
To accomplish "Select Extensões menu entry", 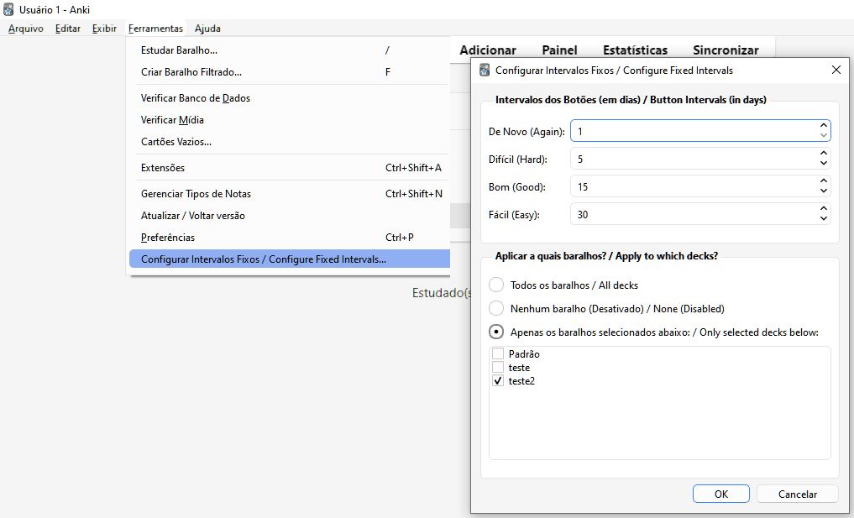I will pos(163,168).
